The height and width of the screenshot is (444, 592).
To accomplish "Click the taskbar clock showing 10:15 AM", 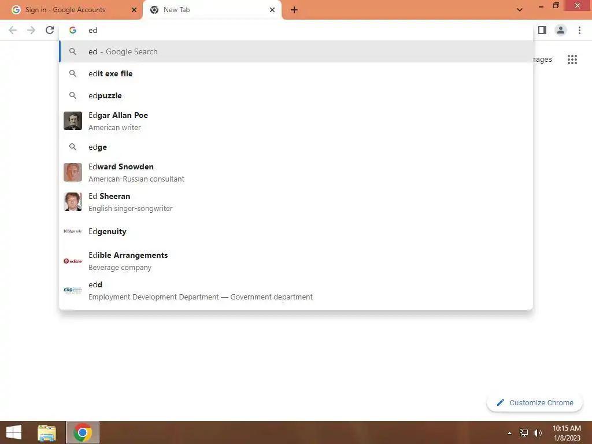I will click(x=567, y=433).
